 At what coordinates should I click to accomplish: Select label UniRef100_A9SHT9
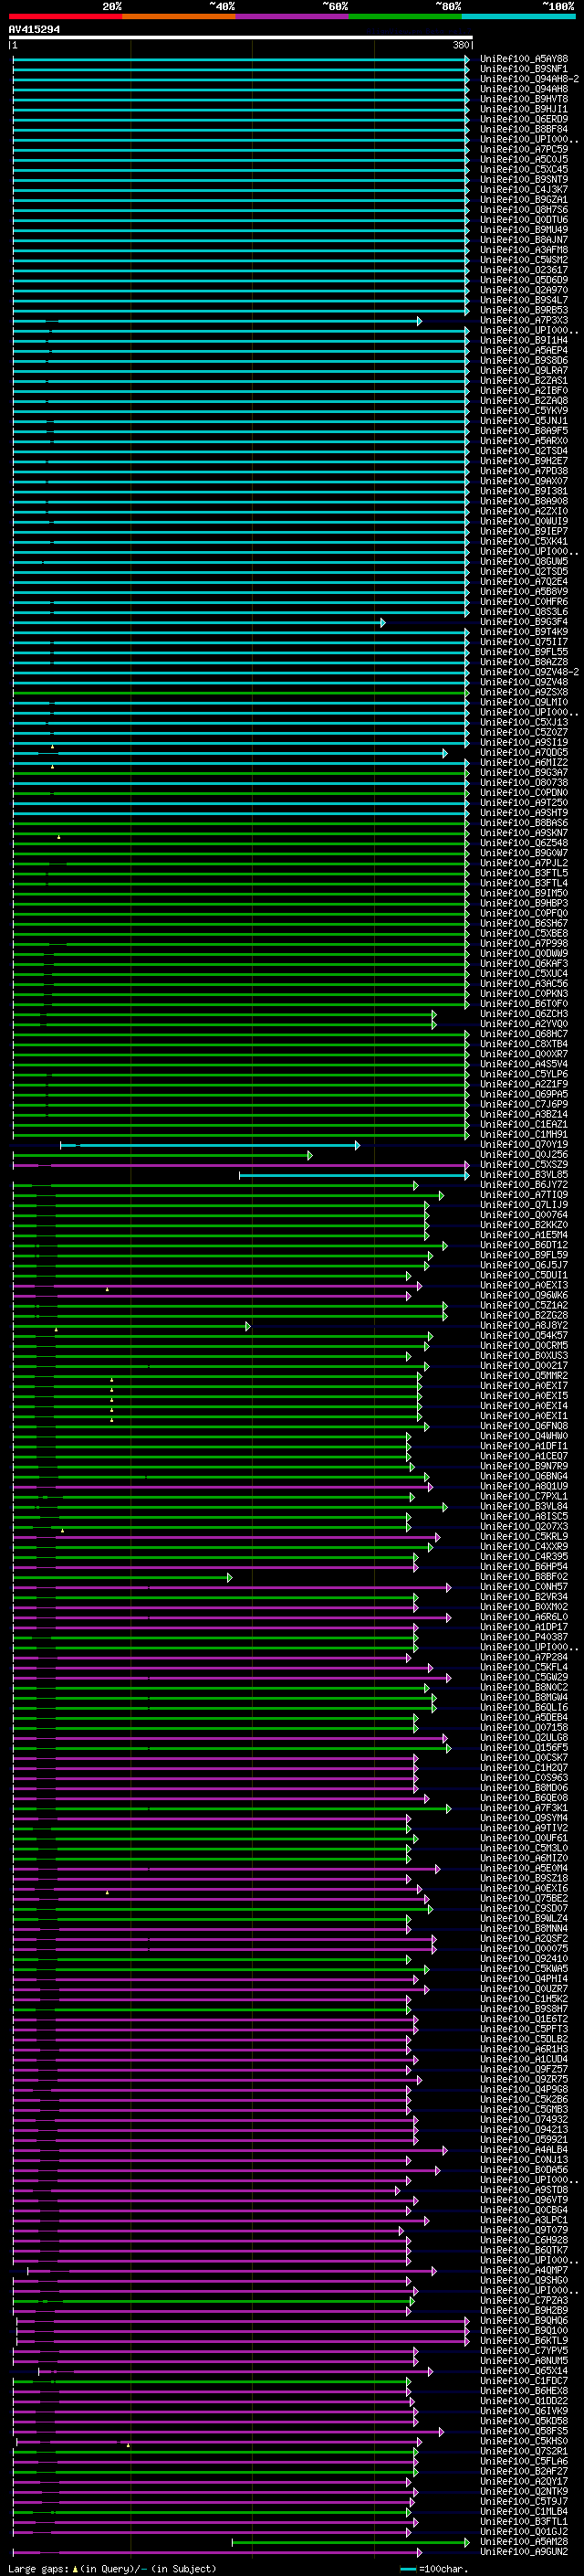524,812
